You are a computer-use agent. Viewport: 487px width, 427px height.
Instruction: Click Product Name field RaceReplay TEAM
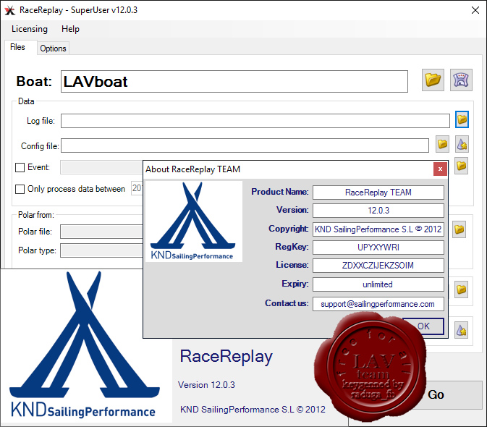(x=378, y=193)
